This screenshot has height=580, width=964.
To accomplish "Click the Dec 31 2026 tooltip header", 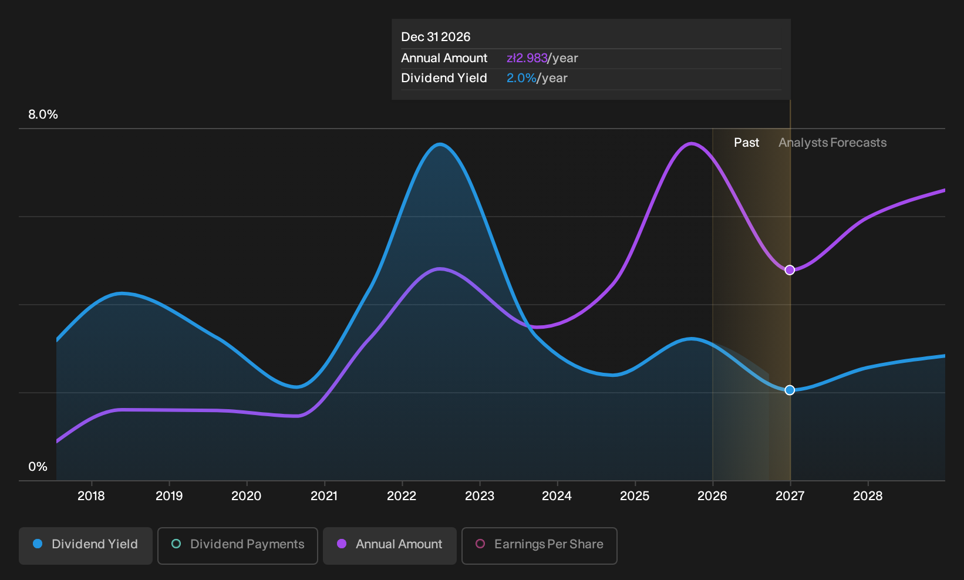I will (x=436, y=37).
